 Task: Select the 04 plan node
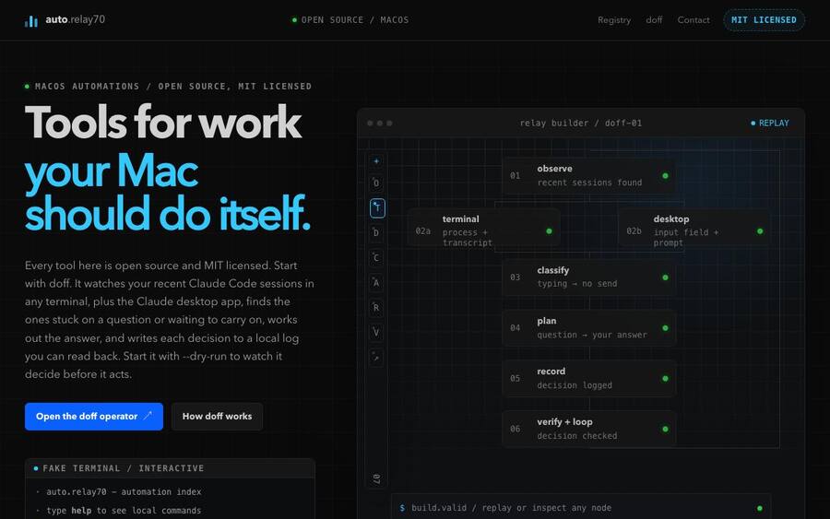click(x=588, y=328)
